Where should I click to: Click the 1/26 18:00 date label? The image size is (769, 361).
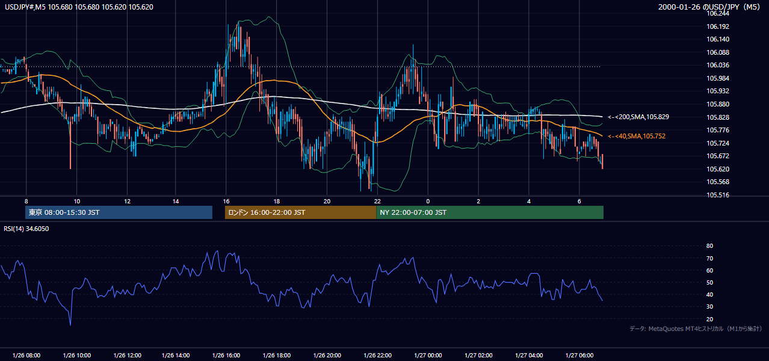(x=277, y=356)
